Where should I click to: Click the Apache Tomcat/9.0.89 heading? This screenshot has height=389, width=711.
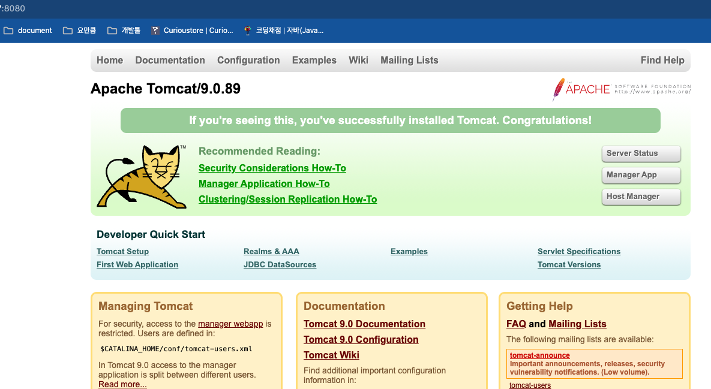pos(166,89)
